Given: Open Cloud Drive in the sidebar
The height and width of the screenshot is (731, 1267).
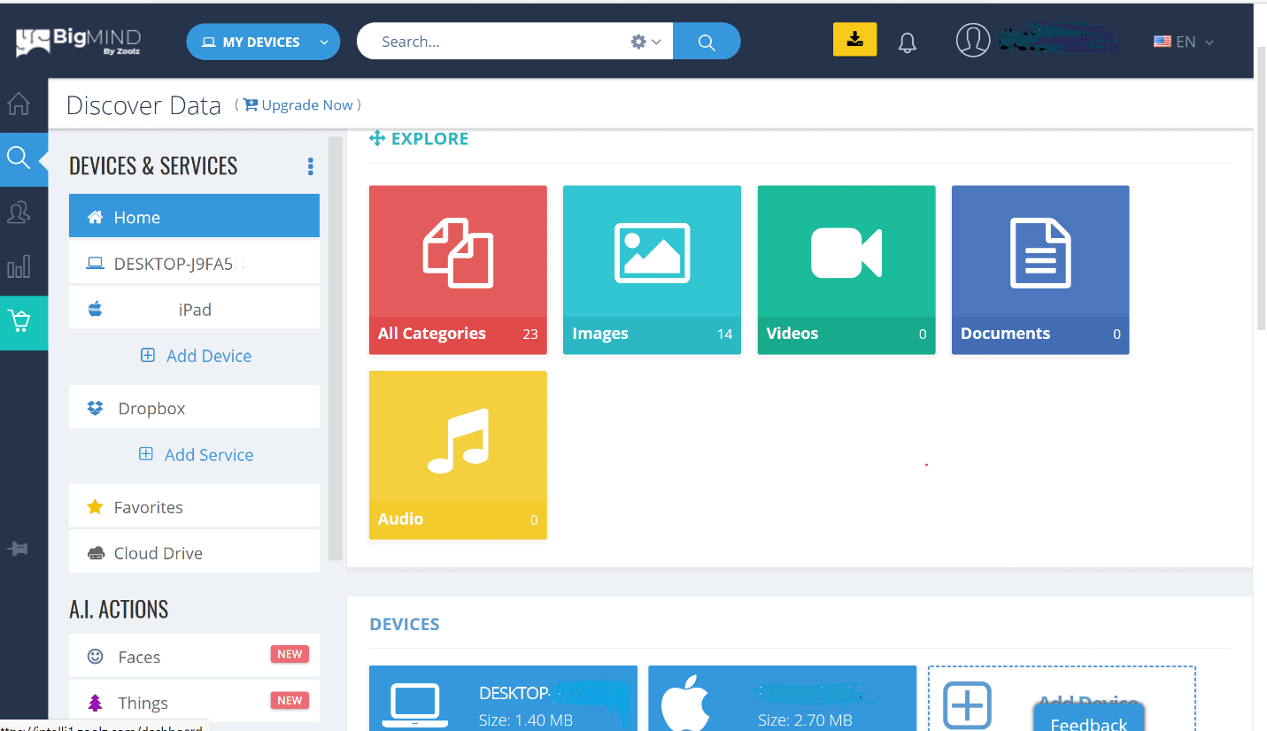Looking at the screenshot, I should click(x=194, y=553).
